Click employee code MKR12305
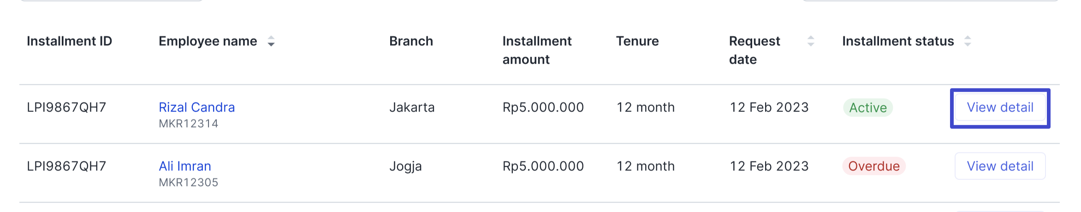 (x=188, y=182)
